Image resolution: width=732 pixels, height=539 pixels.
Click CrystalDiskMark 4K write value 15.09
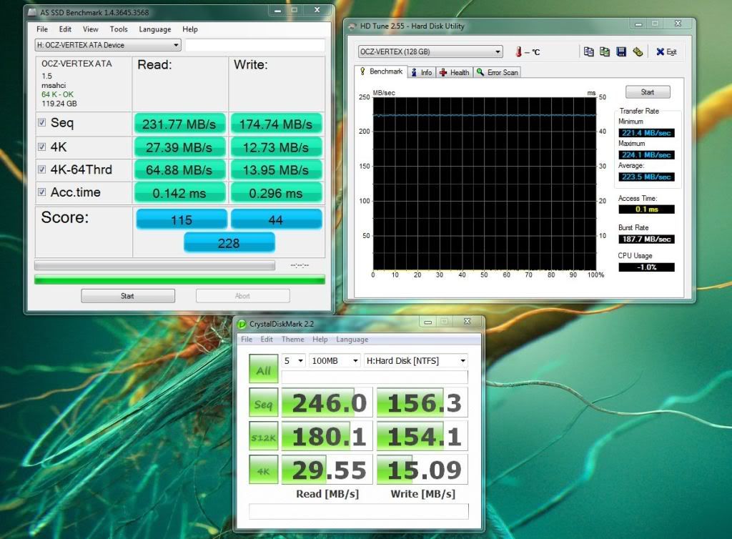422,470
